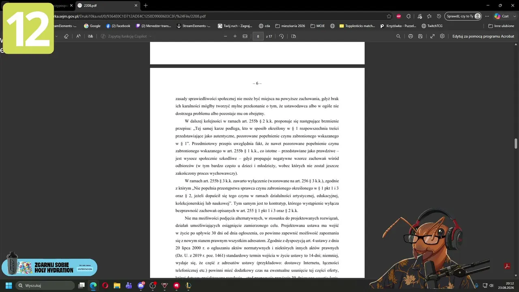Open Copilot Czat button
The height and width of the screenshot is (292, 519).
point(502,16)
